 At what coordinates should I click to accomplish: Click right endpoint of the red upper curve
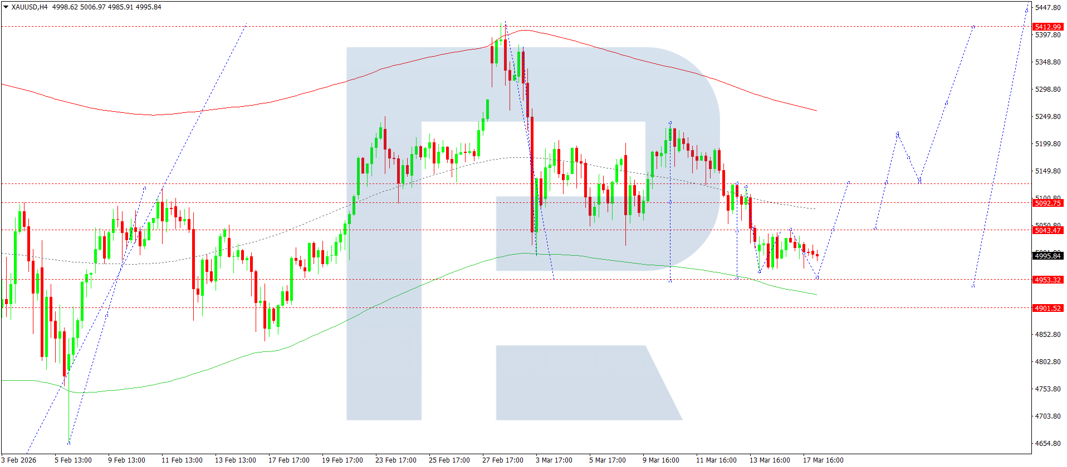(816, 111)
